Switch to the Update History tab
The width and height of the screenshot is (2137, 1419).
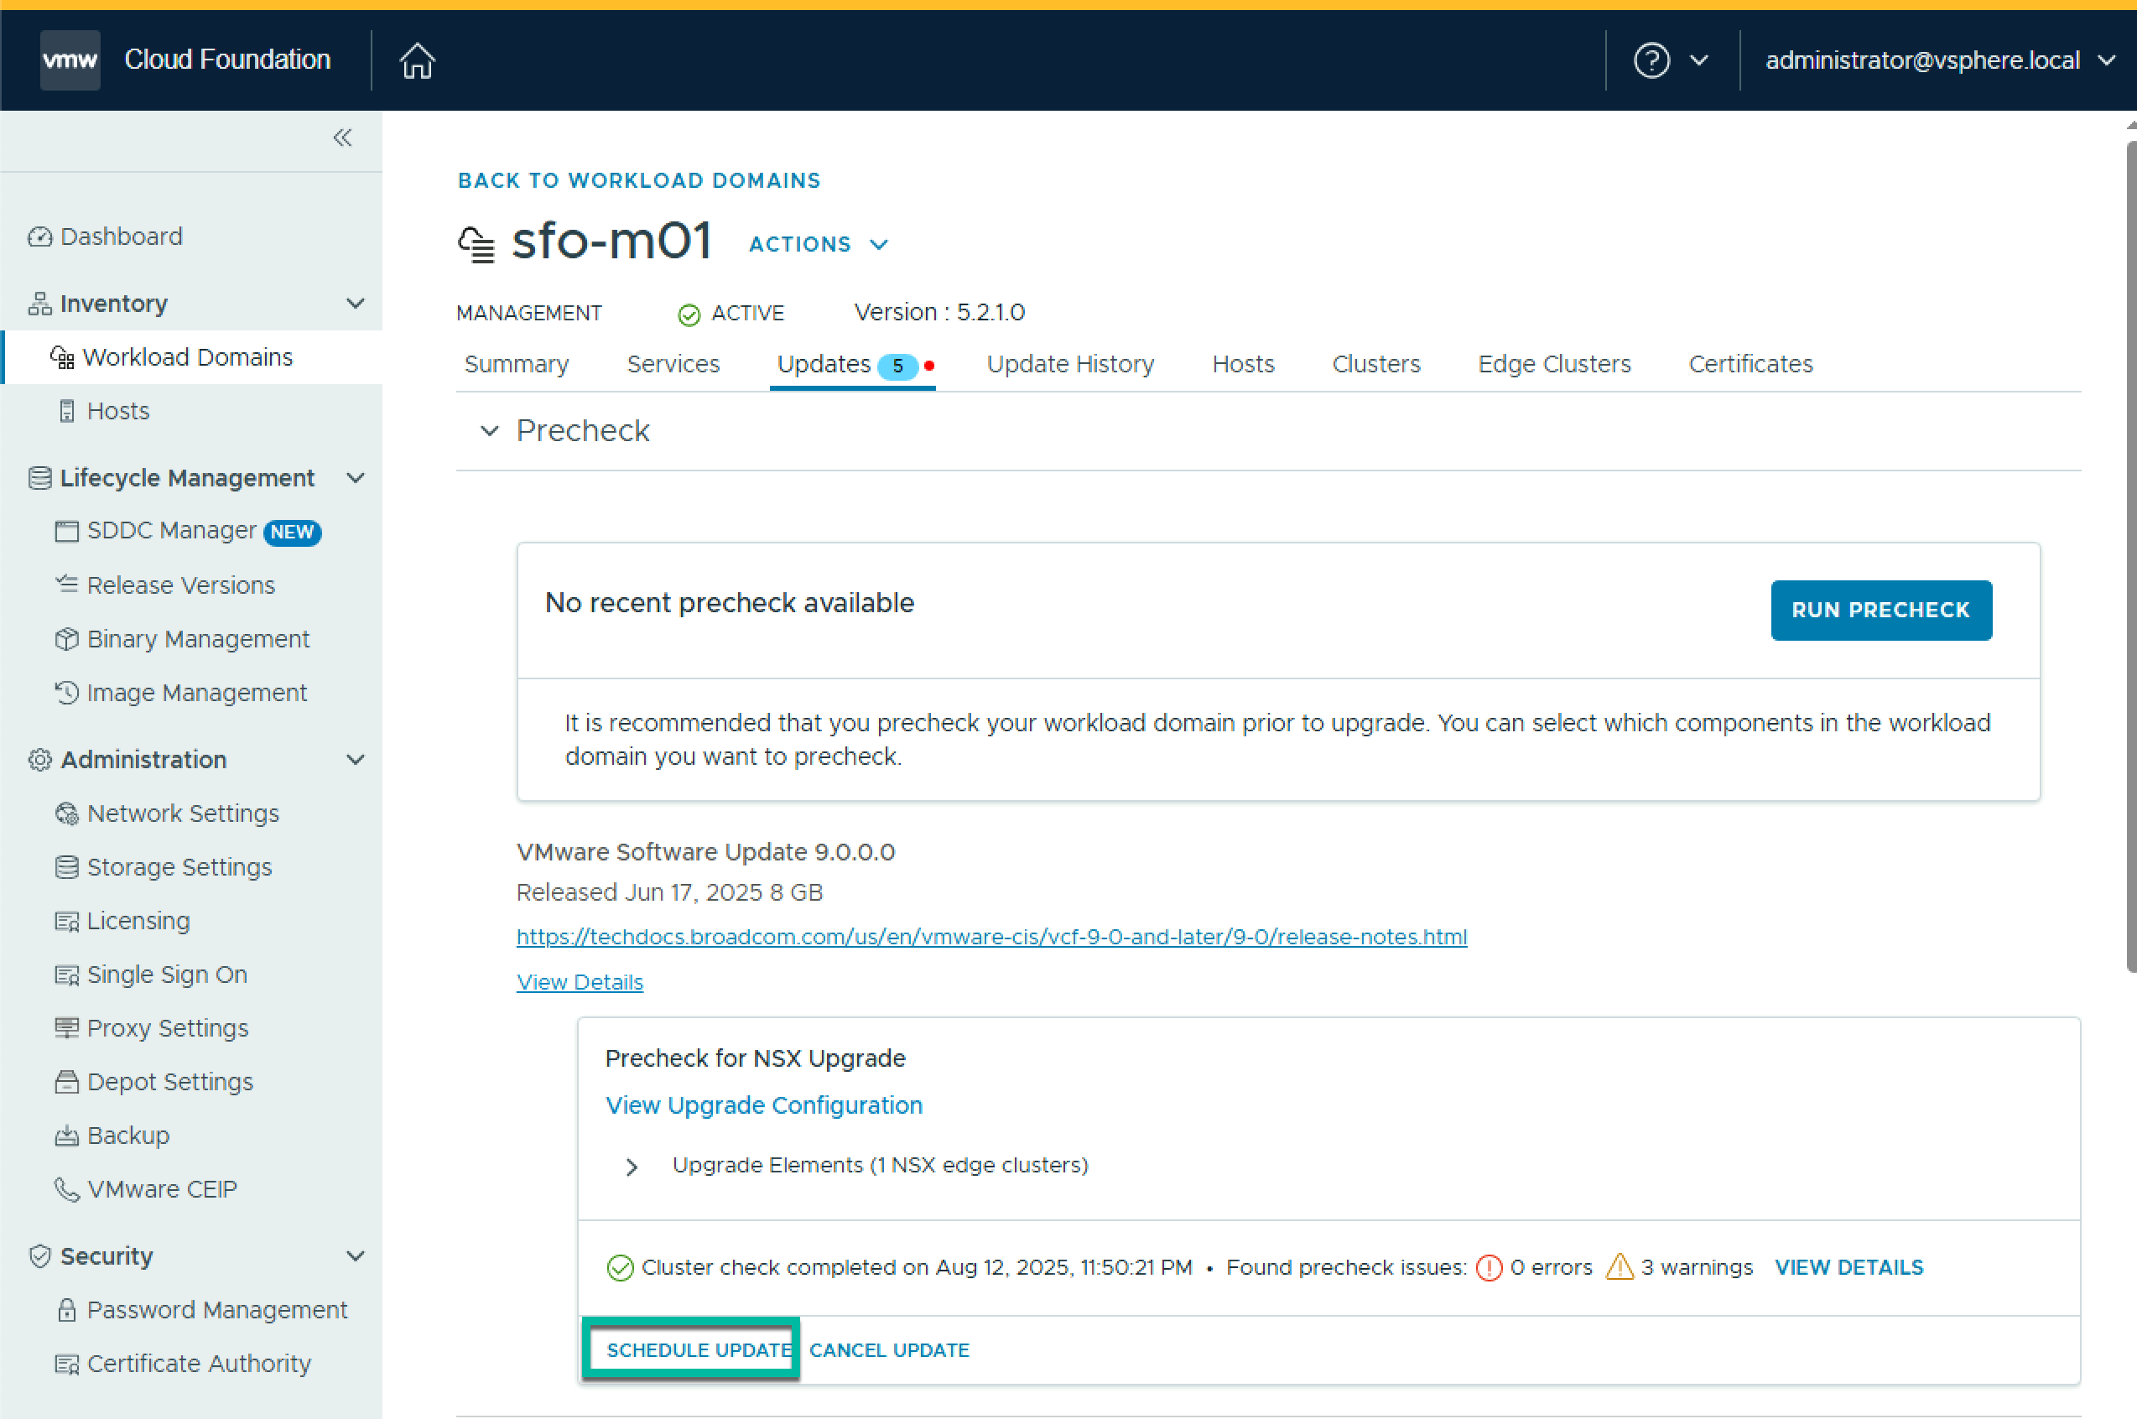(x=1069, y=364)
